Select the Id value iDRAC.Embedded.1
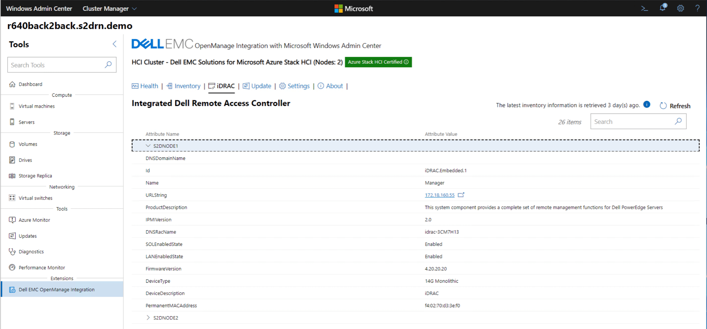 [x=446, y=170]
